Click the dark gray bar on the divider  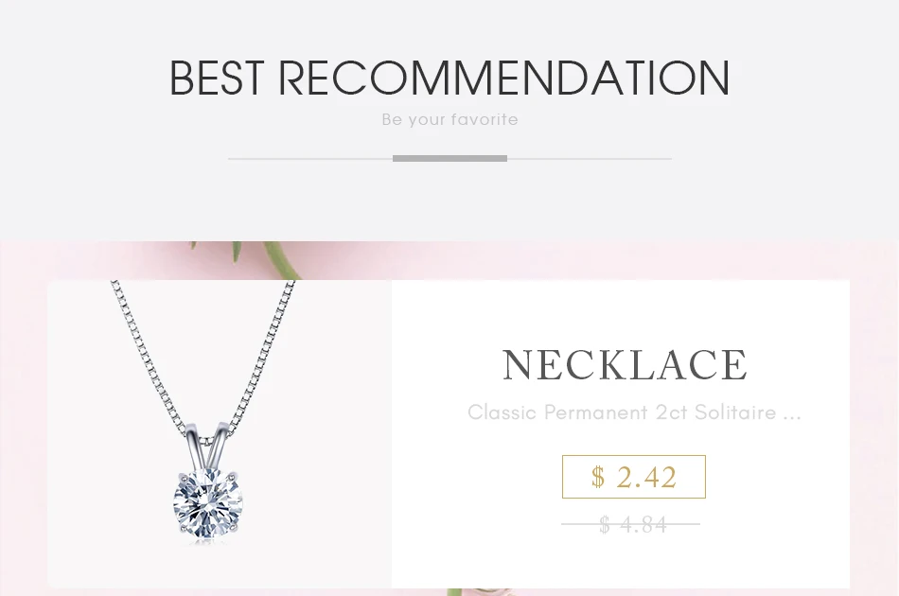click(449, 158)
